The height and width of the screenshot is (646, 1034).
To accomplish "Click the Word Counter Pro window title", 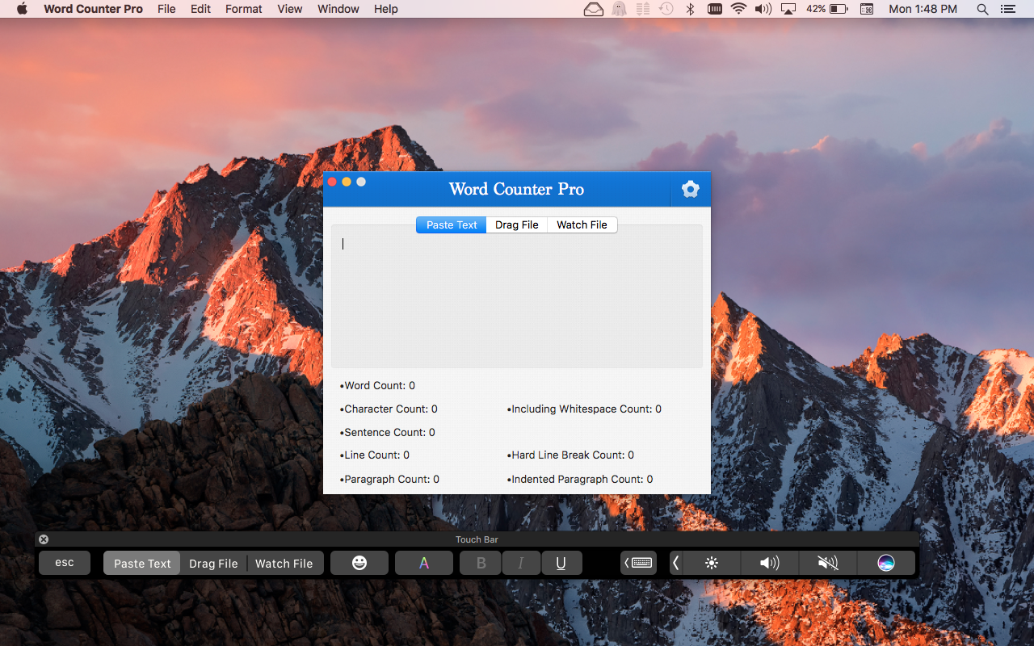I will tap(516, 189).
